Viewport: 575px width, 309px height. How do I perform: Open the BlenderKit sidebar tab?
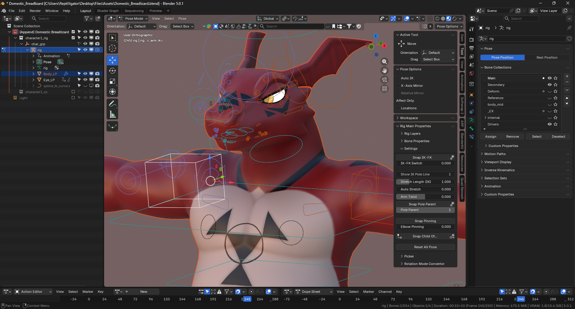pos(462,141)
